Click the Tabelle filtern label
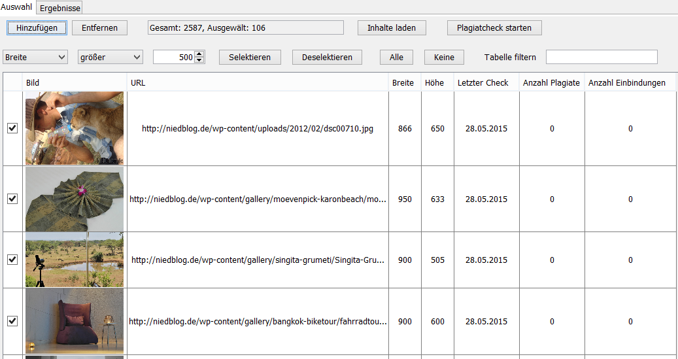 [x=510, y=57]
